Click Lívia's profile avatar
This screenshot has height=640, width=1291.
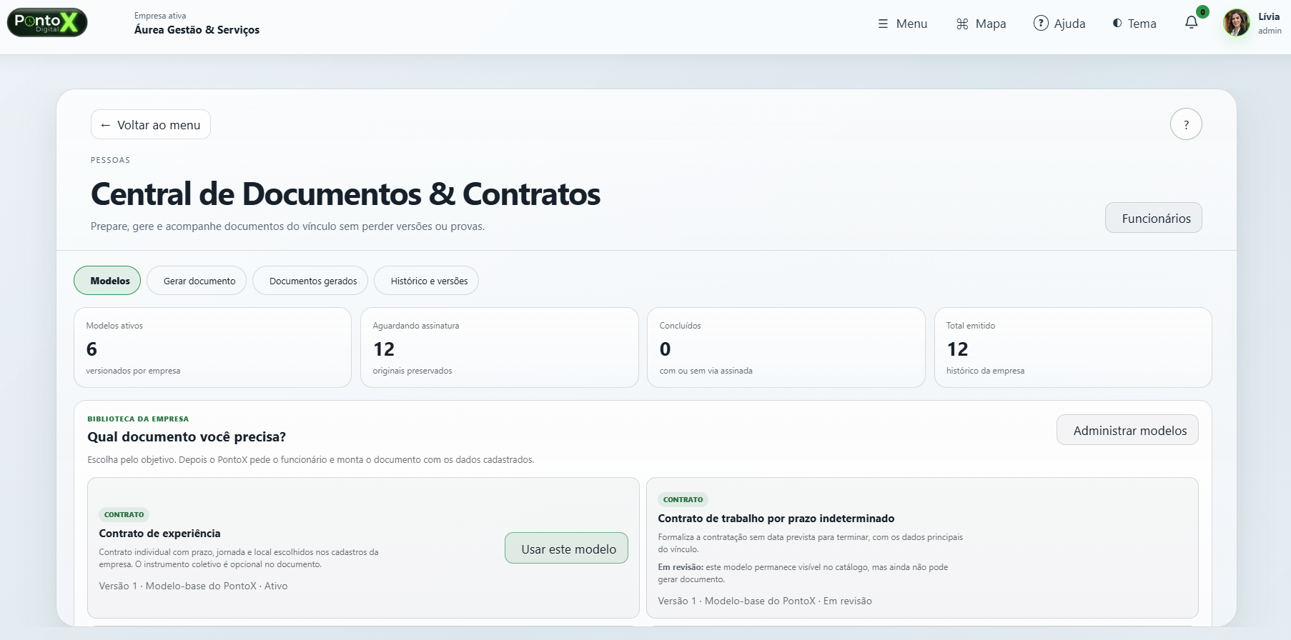[x=1236, y=23]
